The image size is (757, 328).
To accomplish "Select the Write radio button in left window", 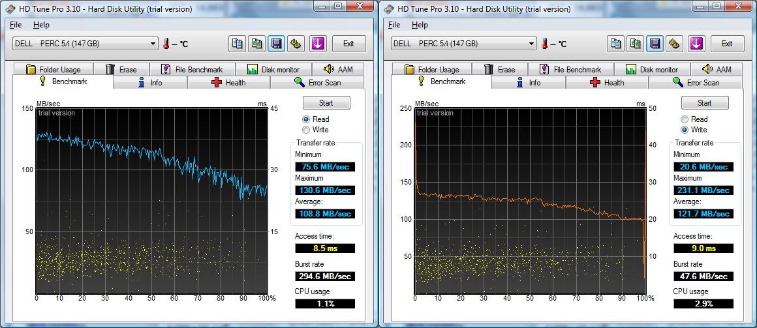I will coord(306,130).
